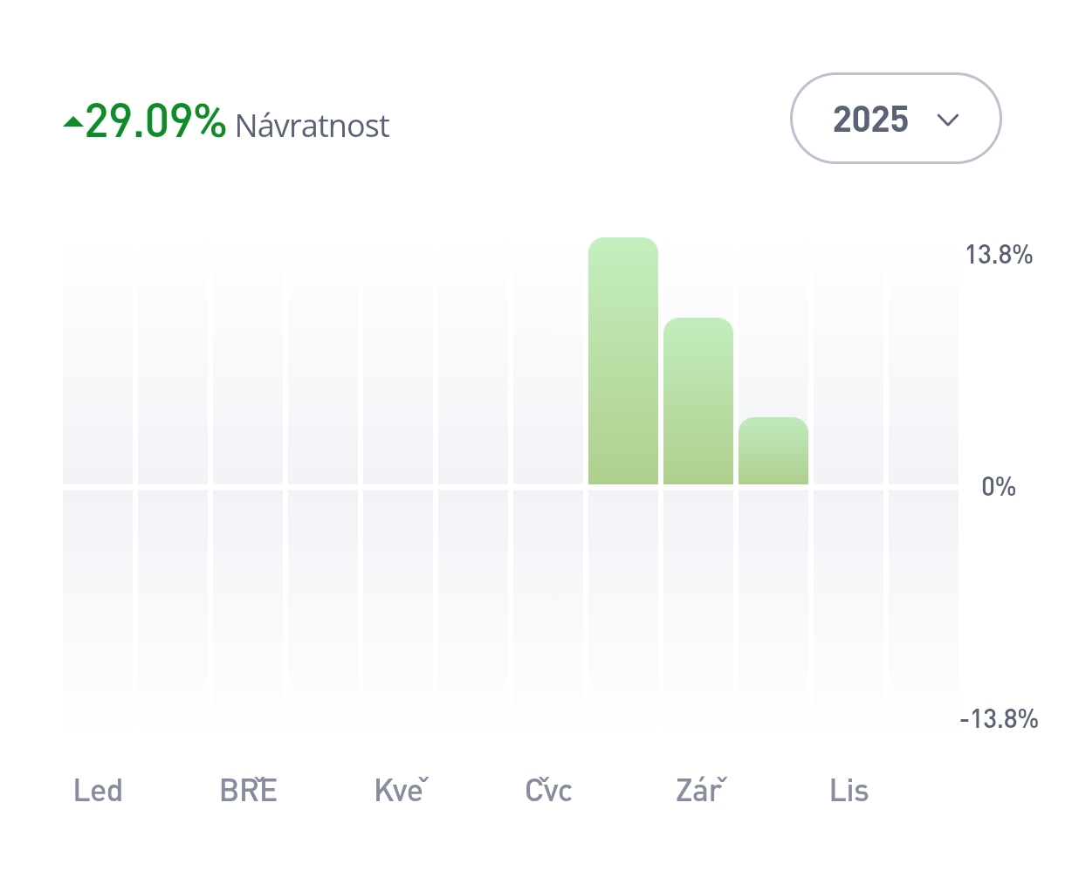Select the empty chart column above Lis
The width and height of the screenshot is (1065, 878).
click(849, 367)
